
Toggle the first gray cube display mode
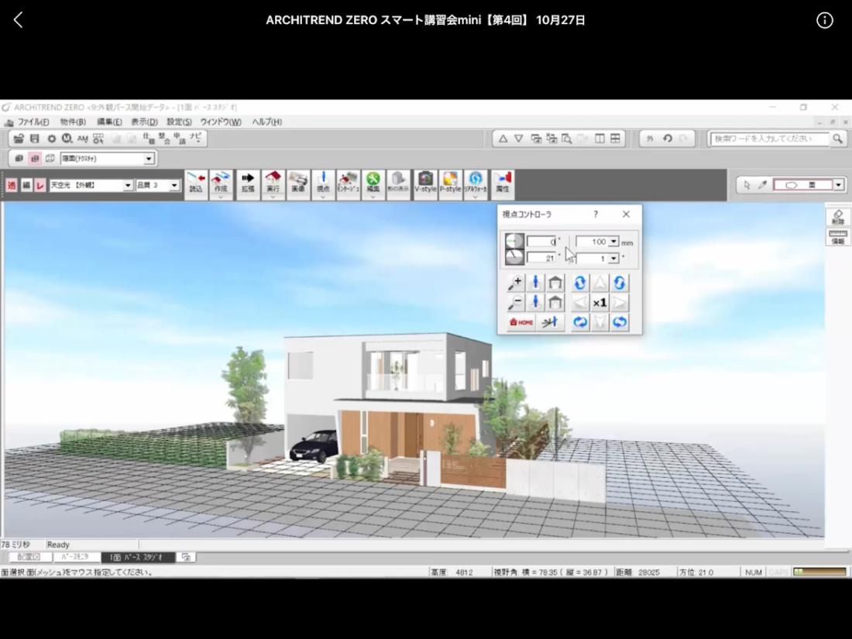[19, 159]
